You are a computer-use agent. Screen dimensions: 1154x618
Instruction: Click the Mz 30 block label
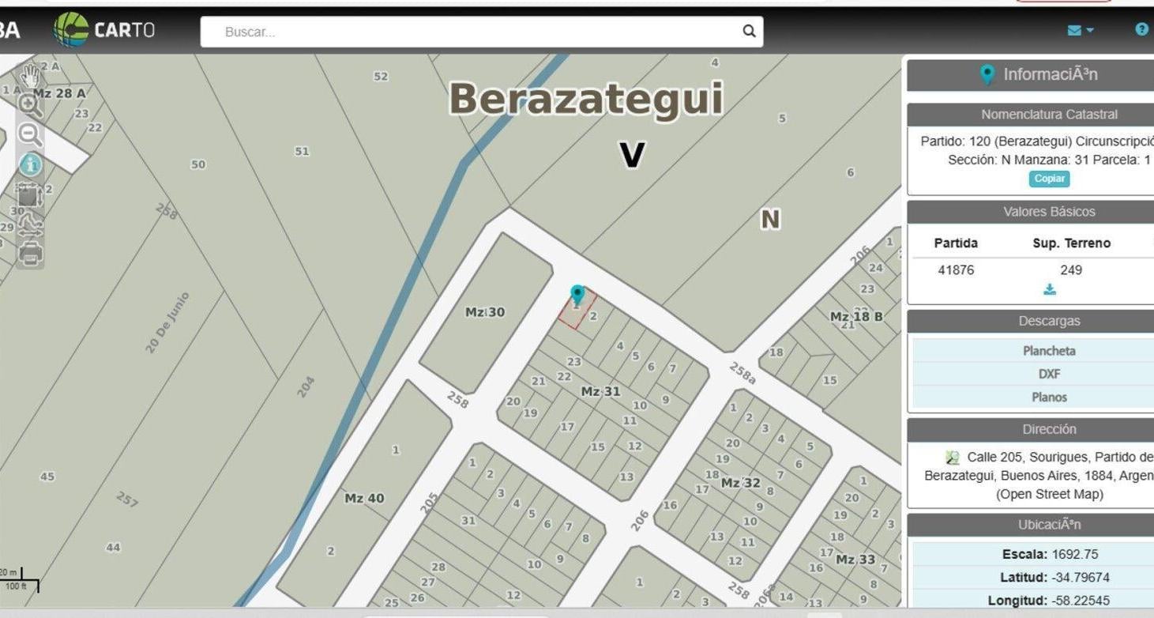(485, 312)
